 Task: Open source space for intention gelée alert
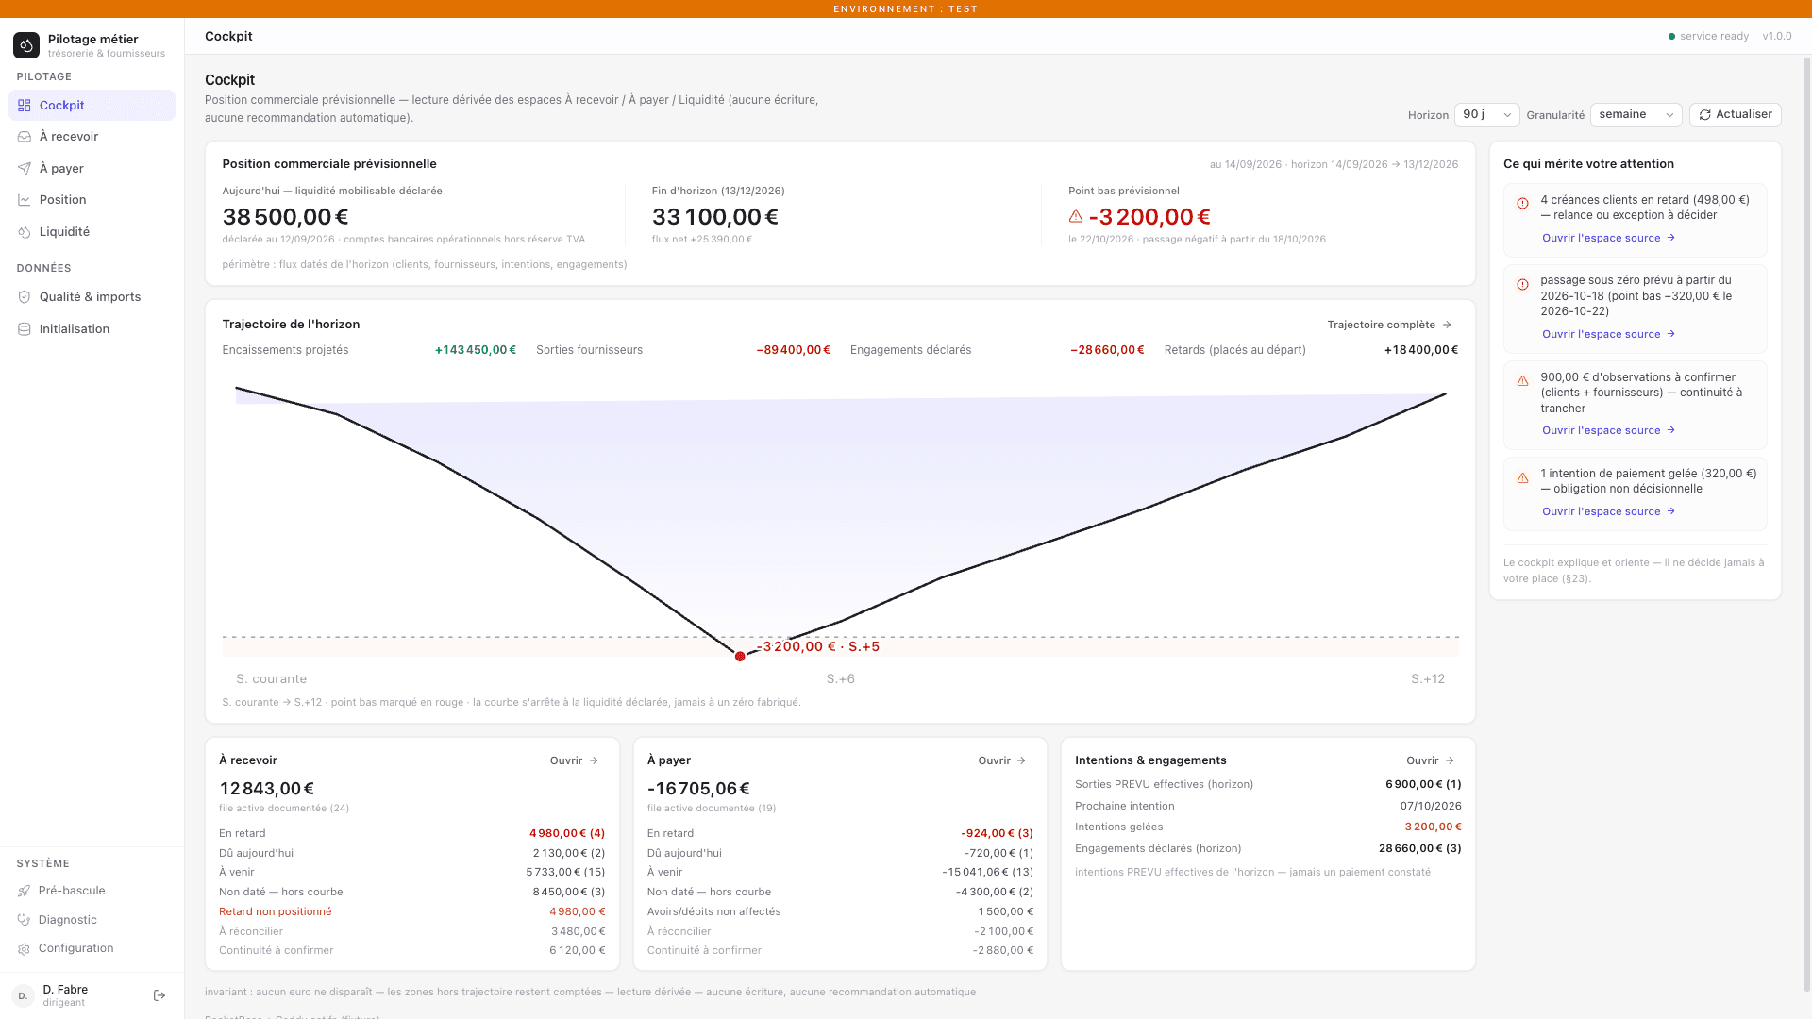tap(1608, 511)
